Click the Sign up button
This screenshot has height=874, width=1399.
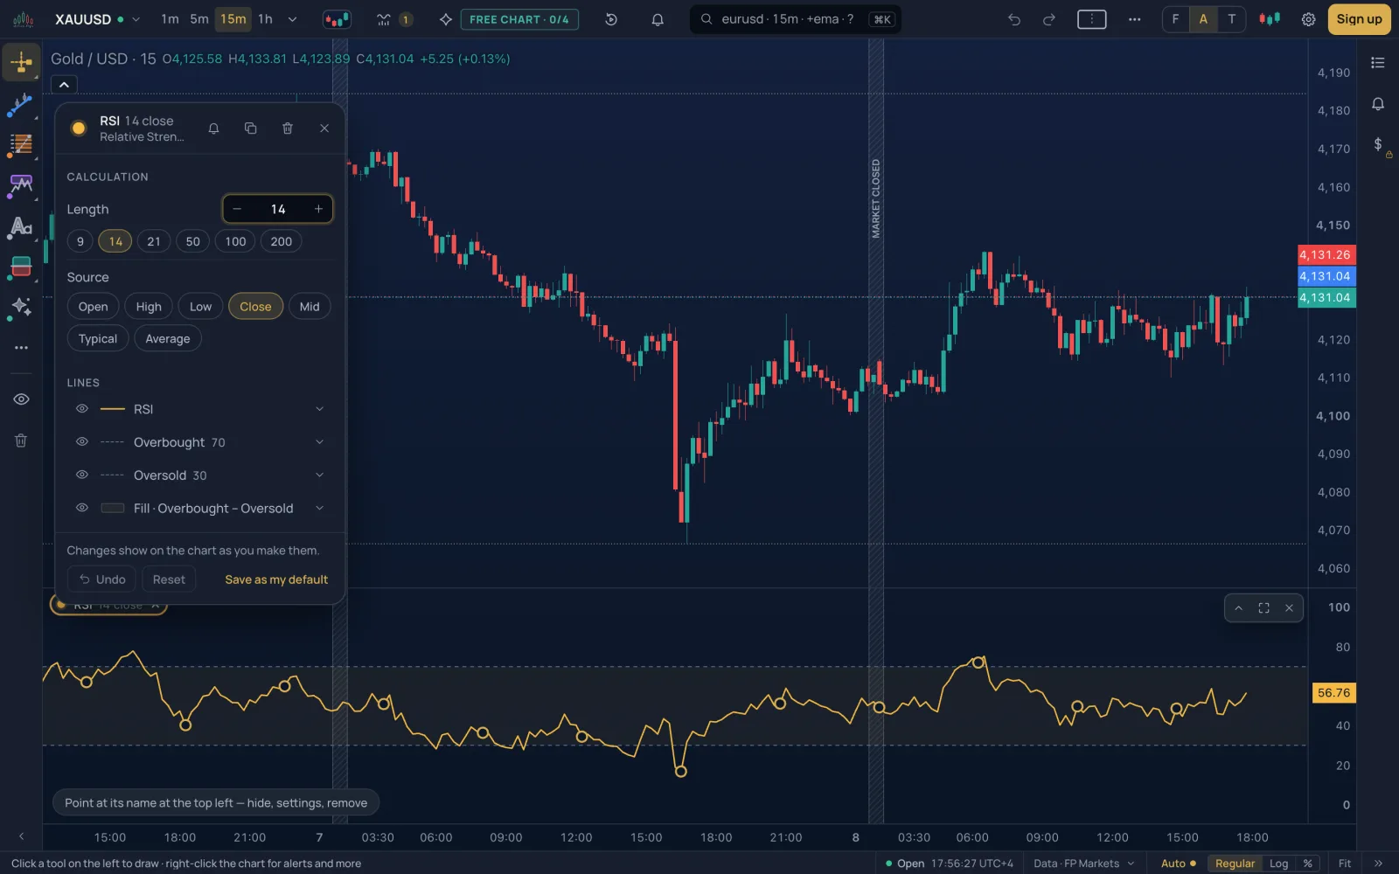[1359, 19]
